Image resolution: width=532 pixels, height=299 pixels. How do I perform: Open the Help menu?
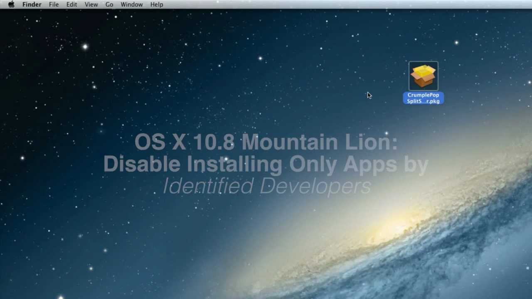157,5
